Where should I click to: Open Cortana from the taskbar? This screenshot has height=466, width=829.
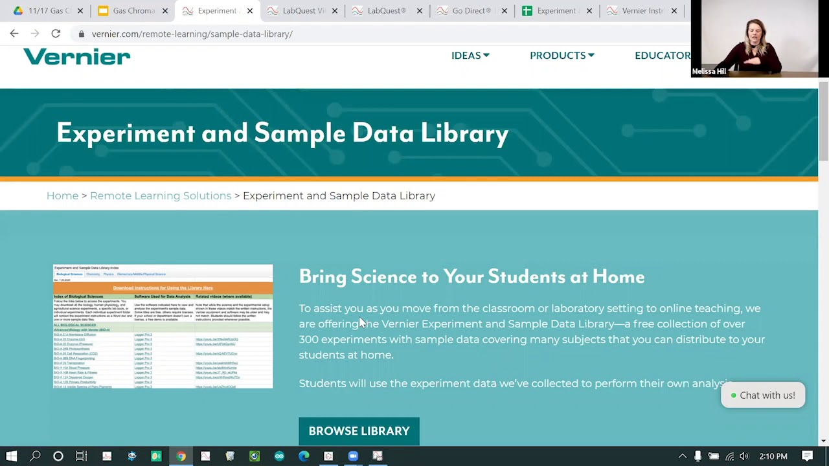point(58,456)
